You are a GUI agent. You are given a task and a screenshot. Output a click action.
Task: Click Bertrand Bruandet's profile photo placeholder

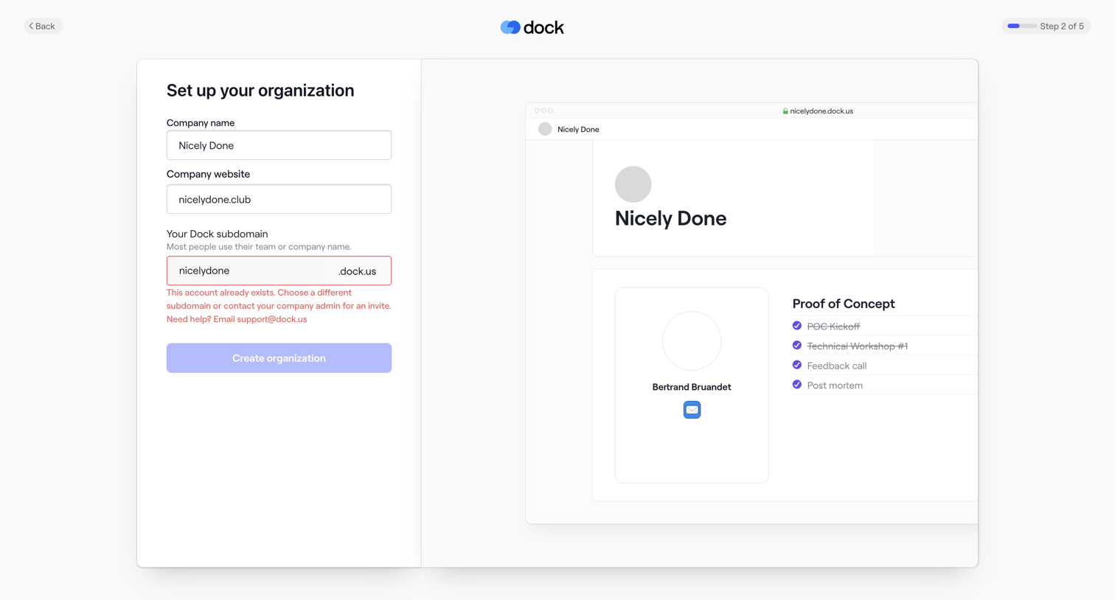point(692,341)
